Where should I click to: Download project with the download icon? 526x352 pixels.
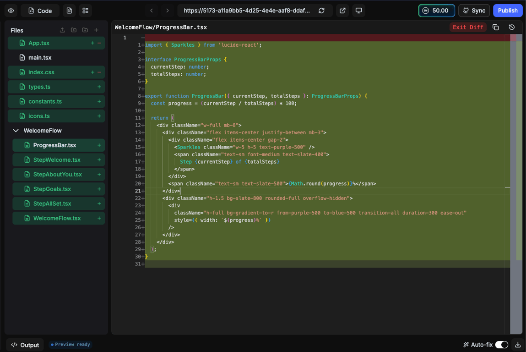[518, 345]
